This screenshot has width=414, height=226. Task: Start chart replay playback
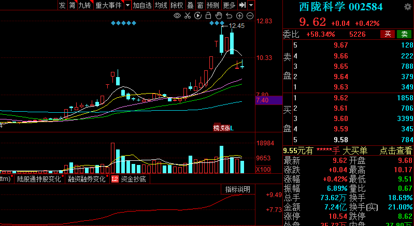pyautogui.click(x=198, y=16)
